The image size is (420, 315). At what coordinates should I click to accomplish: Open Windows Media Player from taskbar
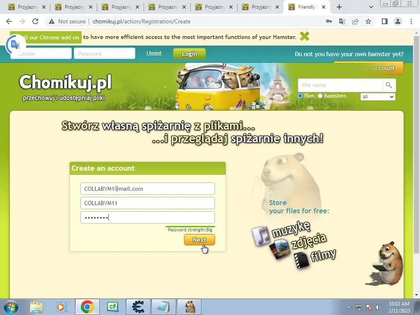[x=61, y=307]
